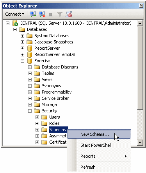Image resolution: width=146 pixels, height=173 pixels.
Task: Collapse the Exercise database node
Action: 23,61
